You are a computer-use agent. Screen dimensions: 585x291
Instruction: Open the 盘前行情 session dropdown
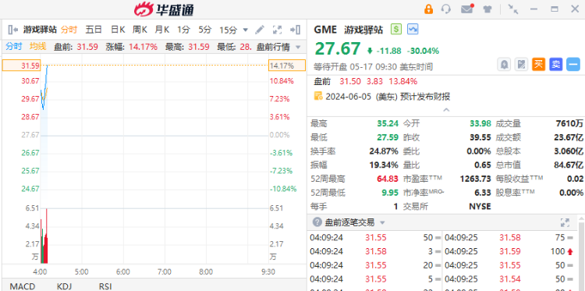(x=278, y=47)
